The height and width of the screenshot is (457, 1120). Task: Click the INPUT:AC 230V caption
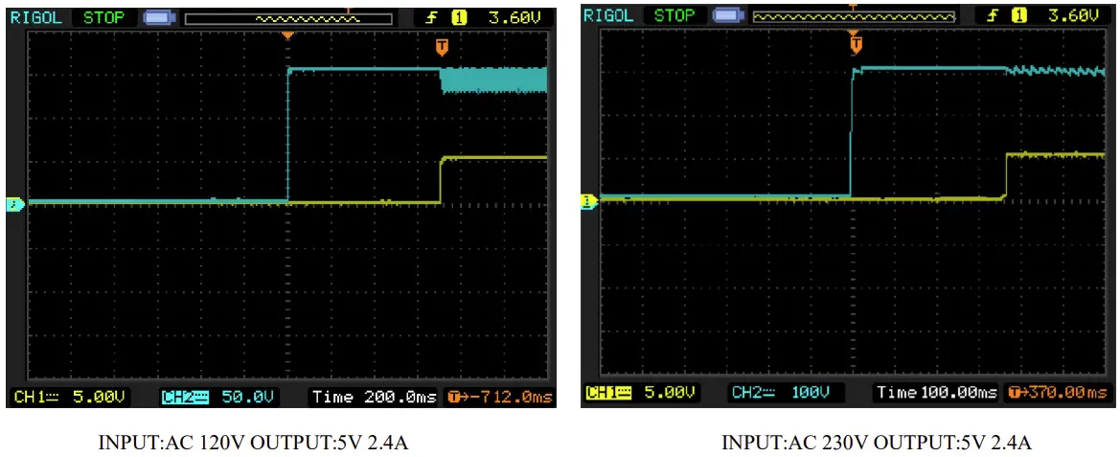pyautogui.click(x=877, y=442)
